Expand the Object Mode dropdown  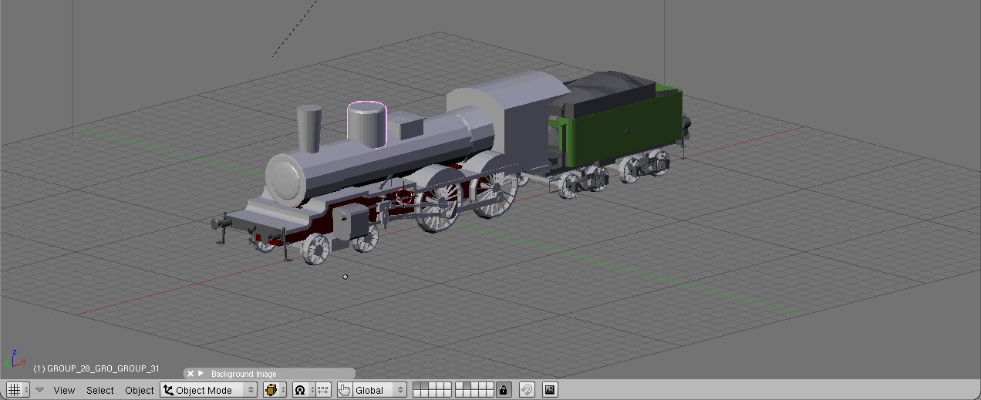[x=208, y=390]
